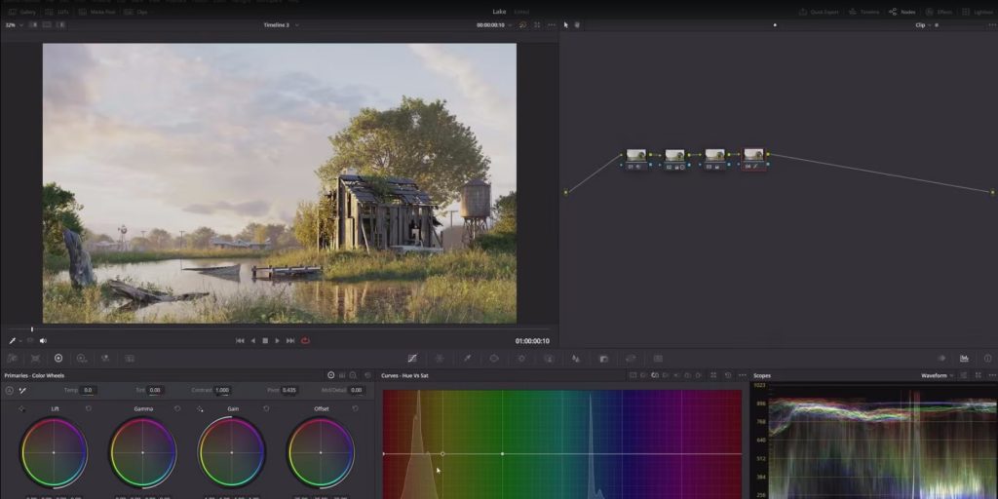Open the RGB Mixer palette icon
The height and width of the screenshot is (499, 998).
tap(105, 359)
